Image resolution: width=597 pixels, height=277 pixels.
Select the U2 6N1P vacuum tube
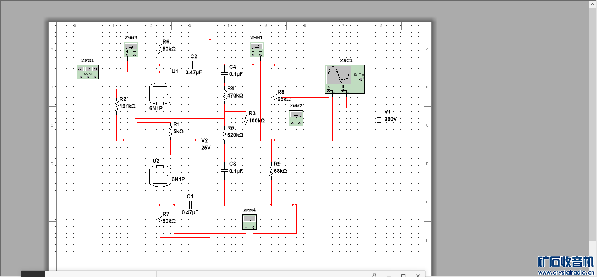click(160, 176)
